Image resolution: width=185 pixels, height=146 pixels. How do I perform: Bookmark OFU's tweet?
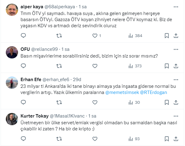coord(167,66)
